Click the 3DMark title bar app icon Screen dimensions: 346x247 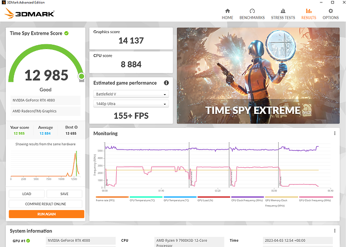pyautogui.click(x=3, y=2)
